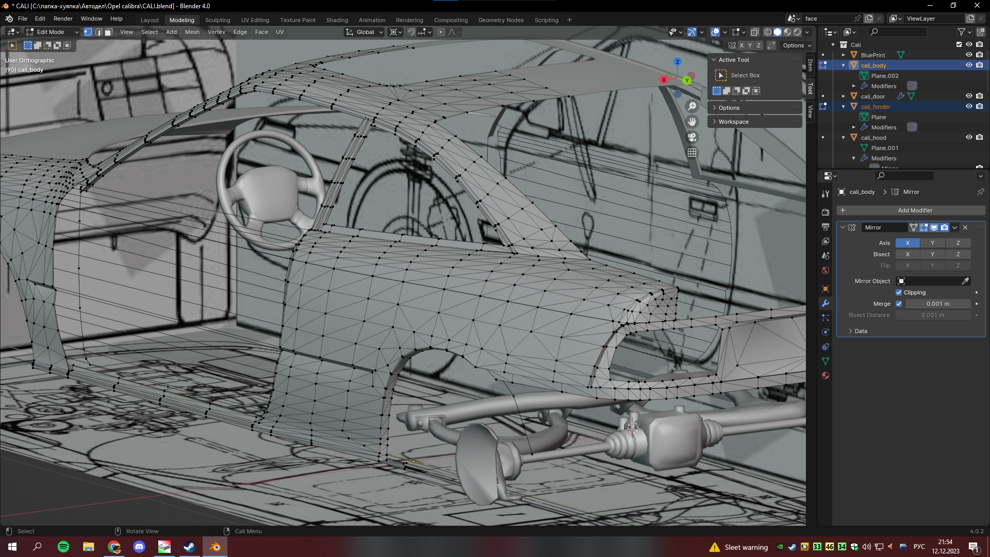The width and height of the screenshot is (990, 557).
Task: Open the World properties tab
Action: point(826,270)
